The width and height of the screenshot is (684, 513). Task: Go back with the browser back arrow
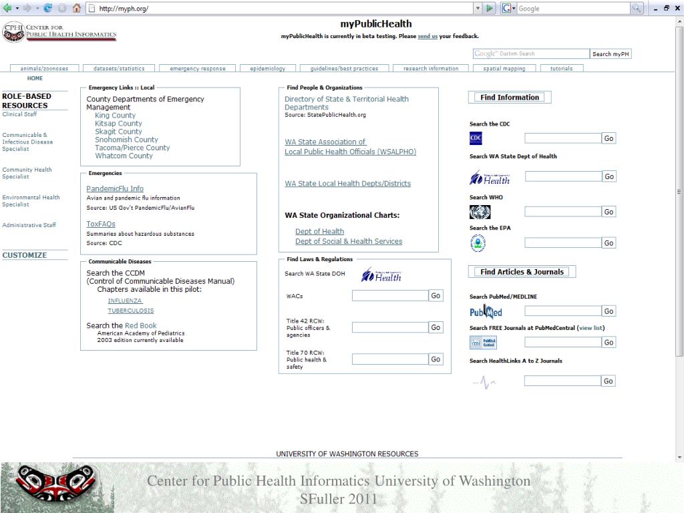click(x=7, y=8)
